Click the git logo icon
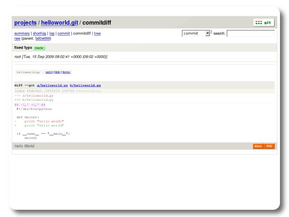Image resolution: width=289 pixels, height=217 pixels. pyautogui.click(x=263, y=22)
